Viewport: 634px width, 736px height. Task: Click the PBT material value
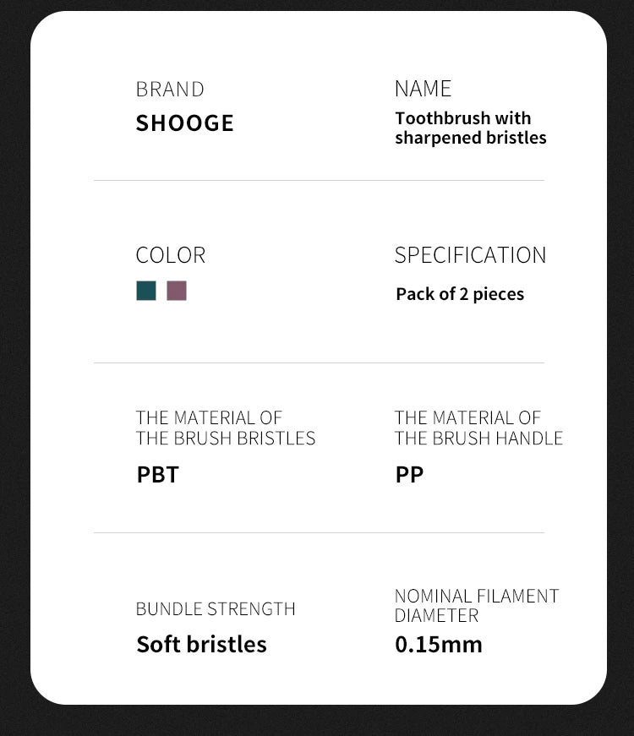pos(158,475)
